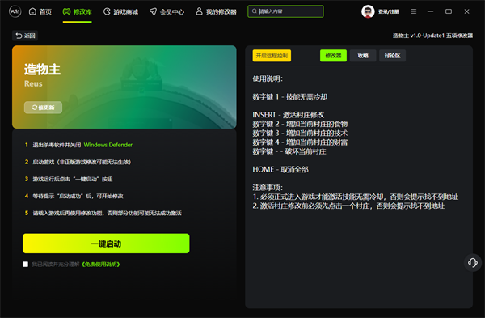Viewport: 485px width, 318px height.
Task: Open 我的修改器 tab
Action: (216, 12)
